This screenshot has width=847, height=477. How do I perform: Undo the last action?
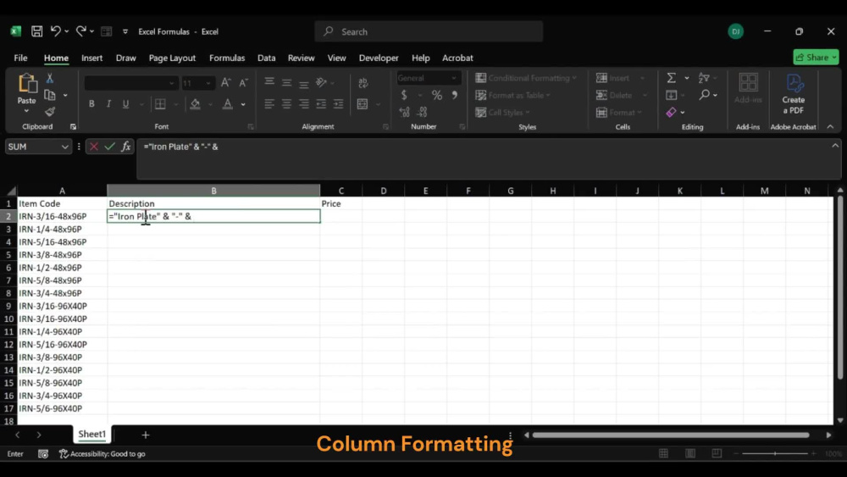pyautogui.click(x=56, y=31)
